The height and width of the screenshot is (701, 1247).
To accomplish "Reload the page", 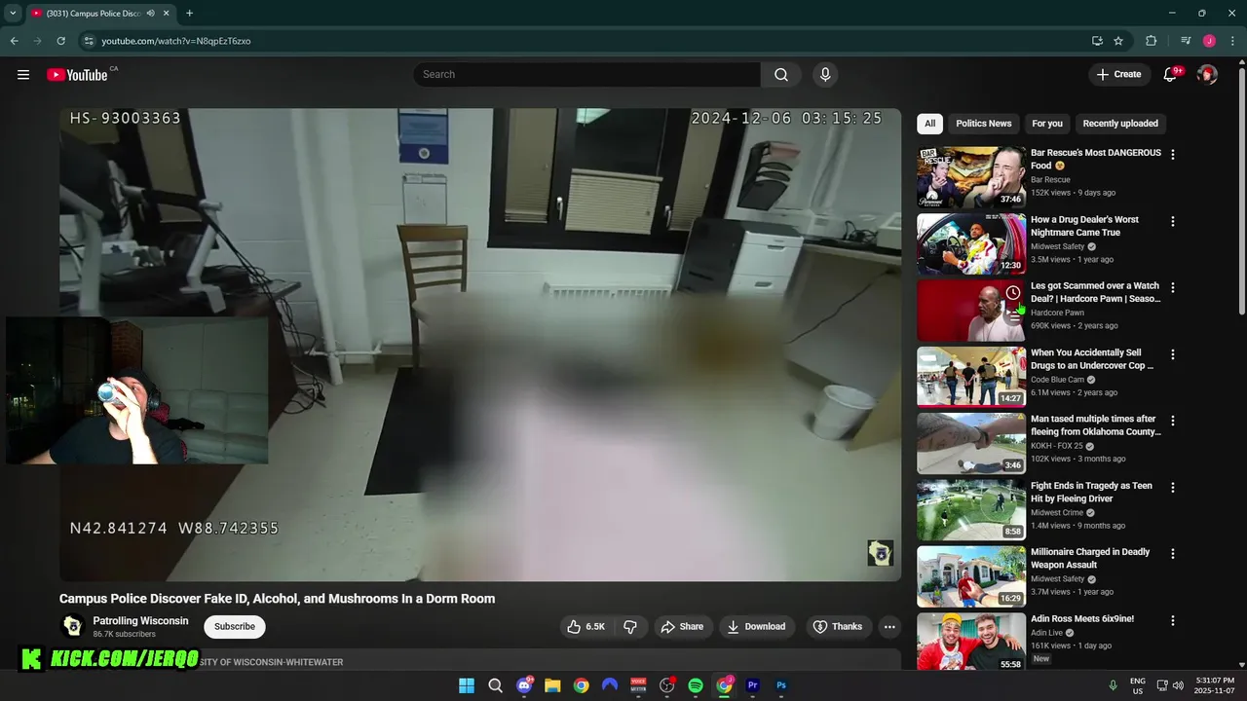I will 60,41.
